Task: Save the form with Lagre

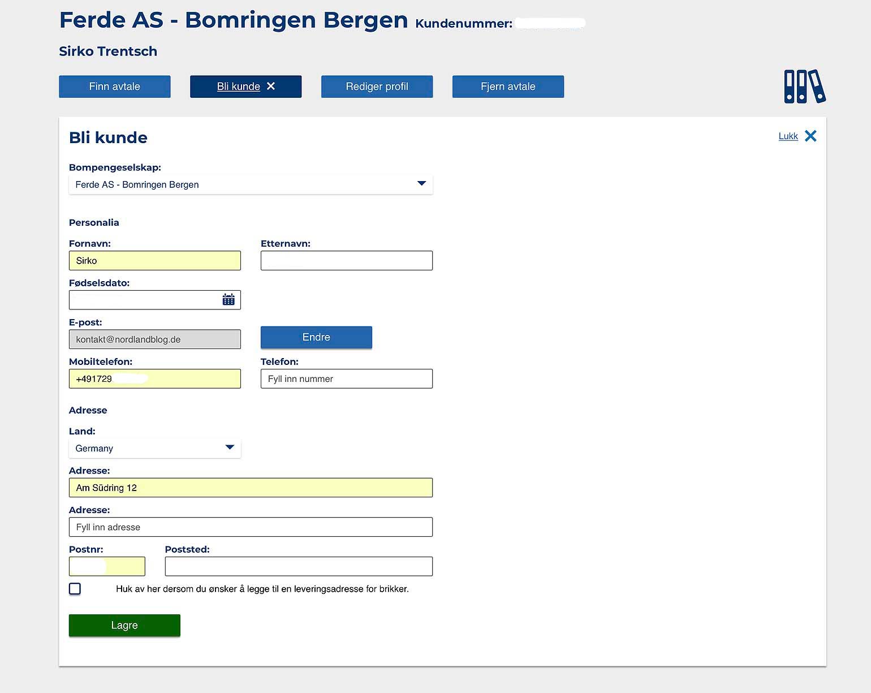Action: point(124,625)
